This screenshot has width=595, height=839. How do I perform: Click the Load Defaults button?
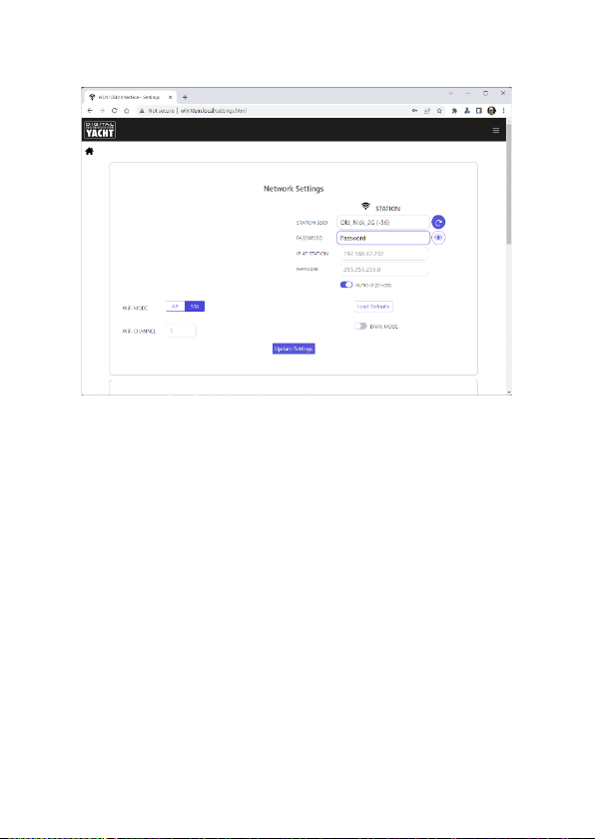coord(373,307)
